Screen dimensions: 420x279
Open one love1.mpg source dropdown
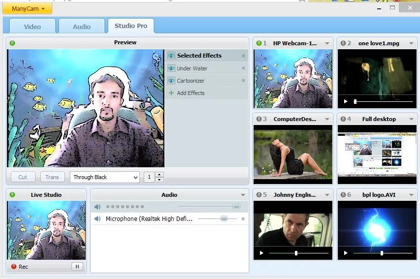click(x=411, y=43)
